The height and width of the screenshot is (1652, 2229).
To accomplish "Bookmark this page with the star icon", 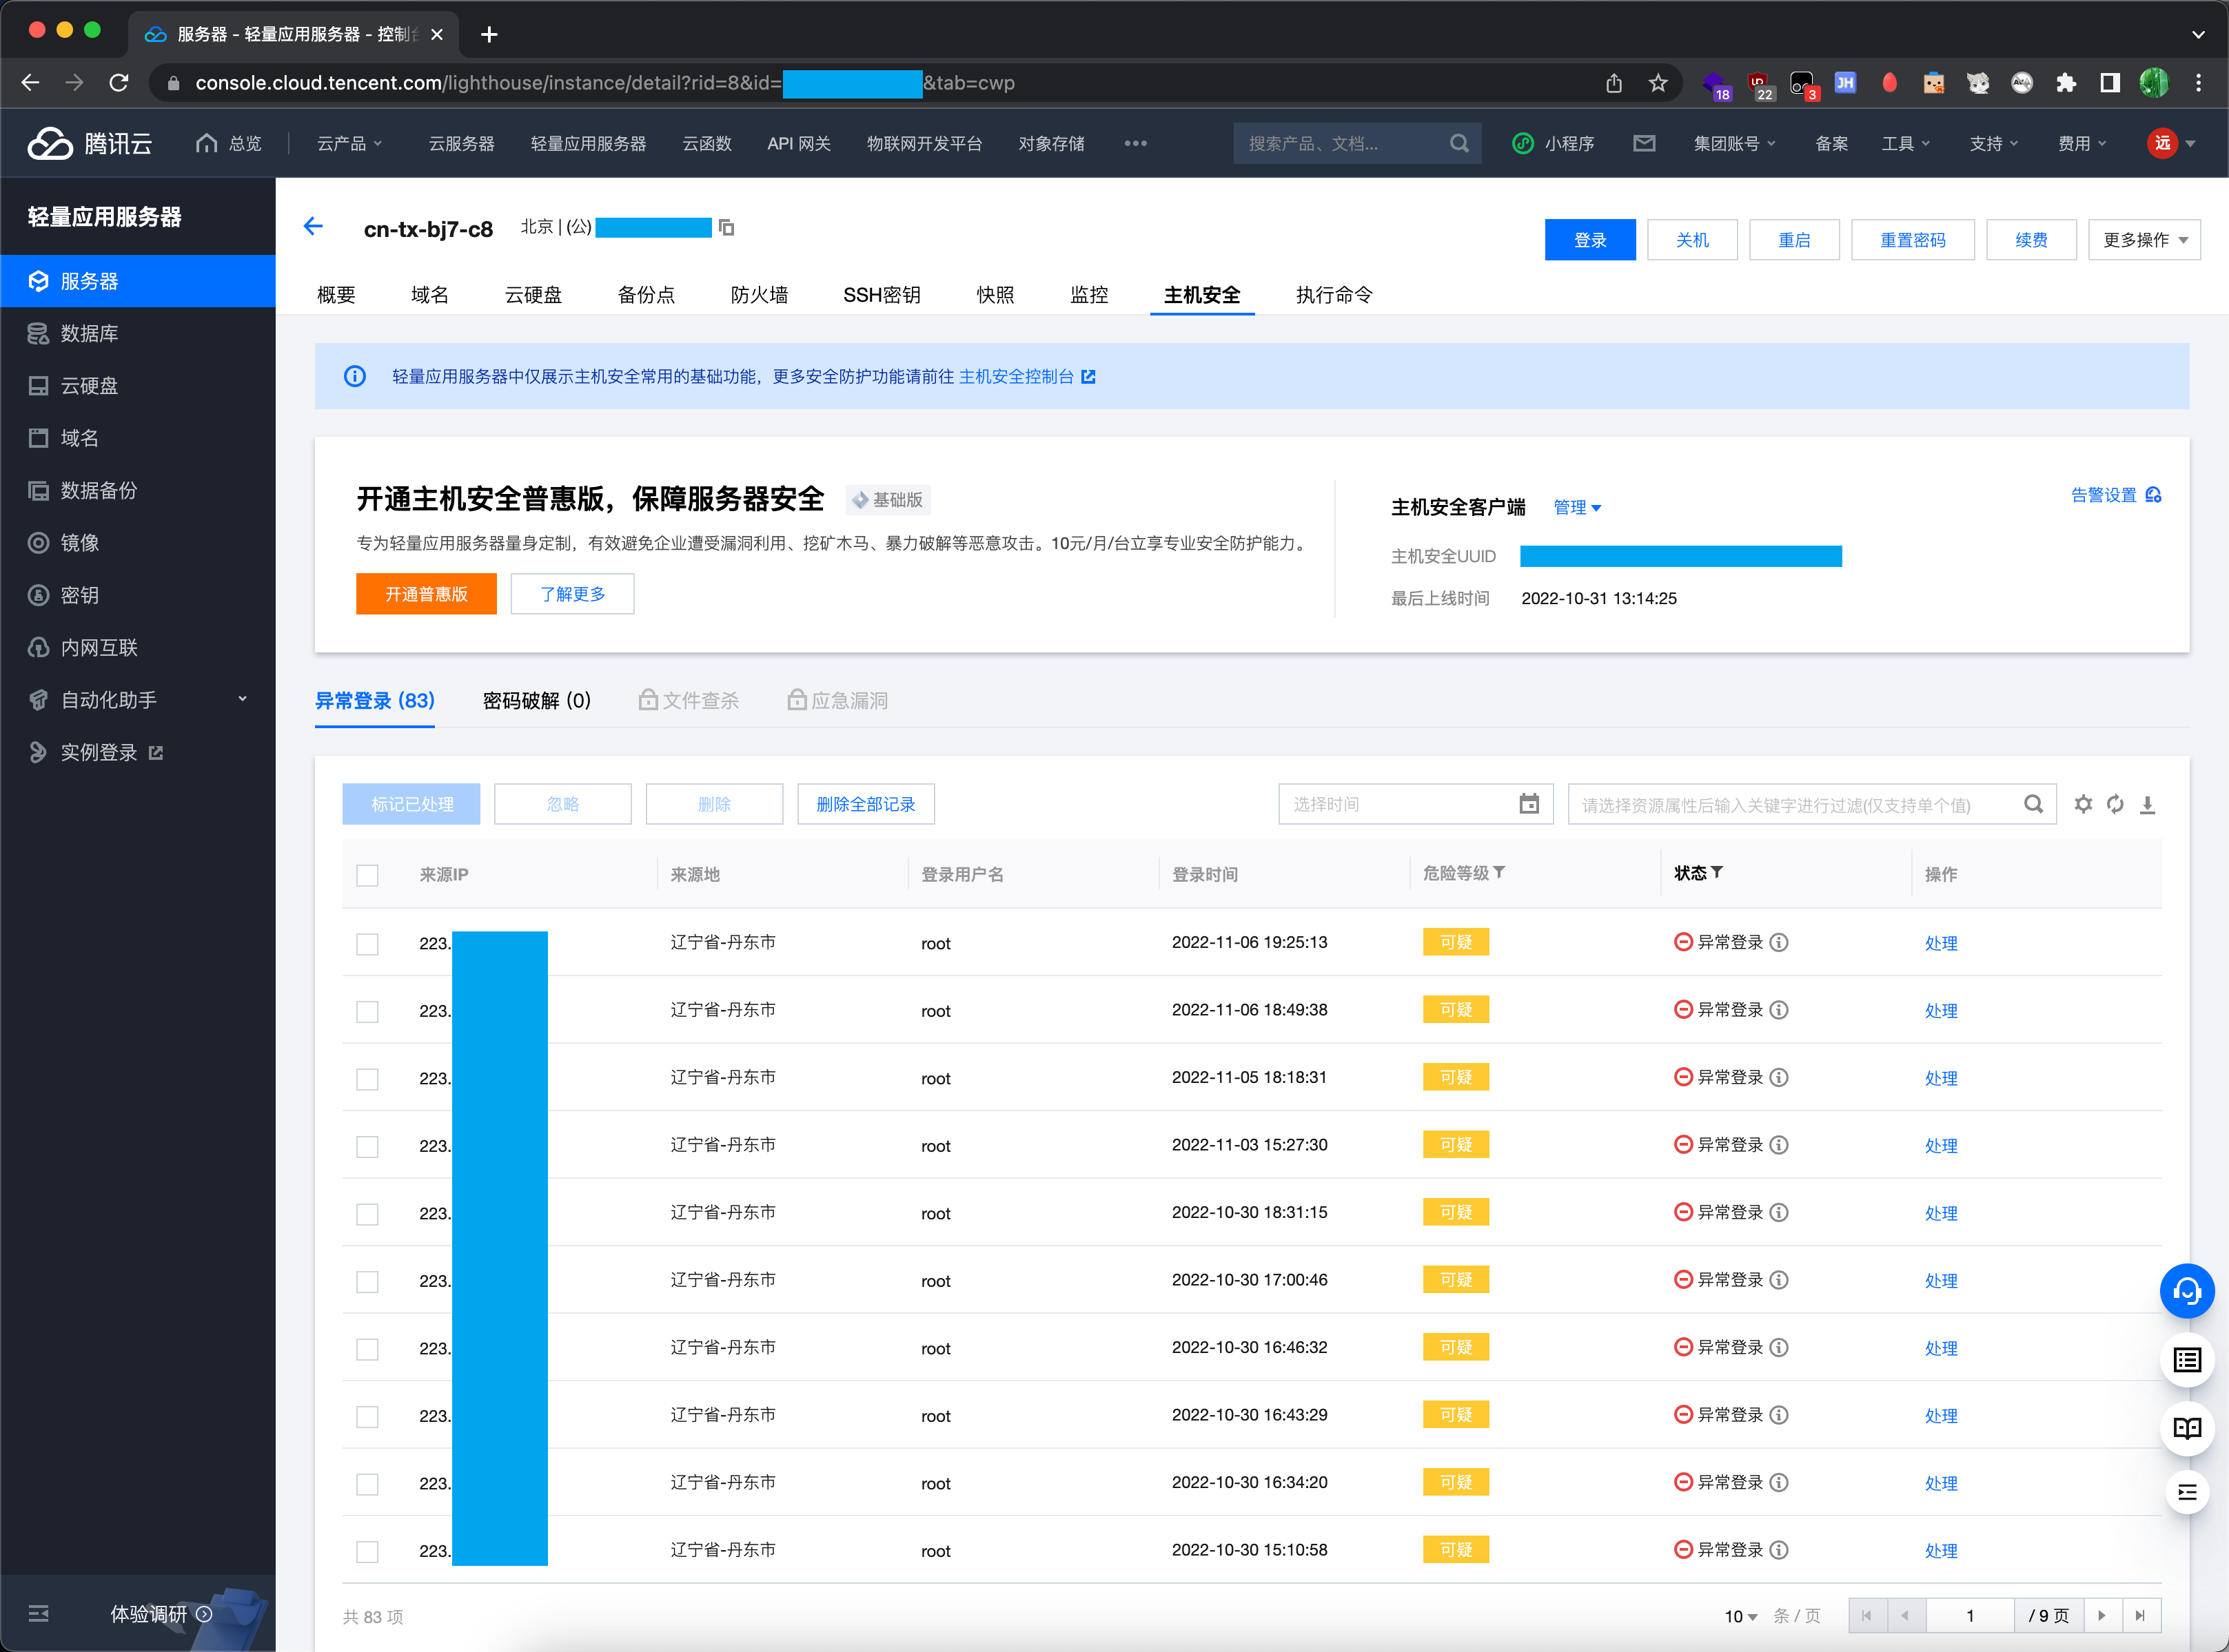I will [1658, 83].
